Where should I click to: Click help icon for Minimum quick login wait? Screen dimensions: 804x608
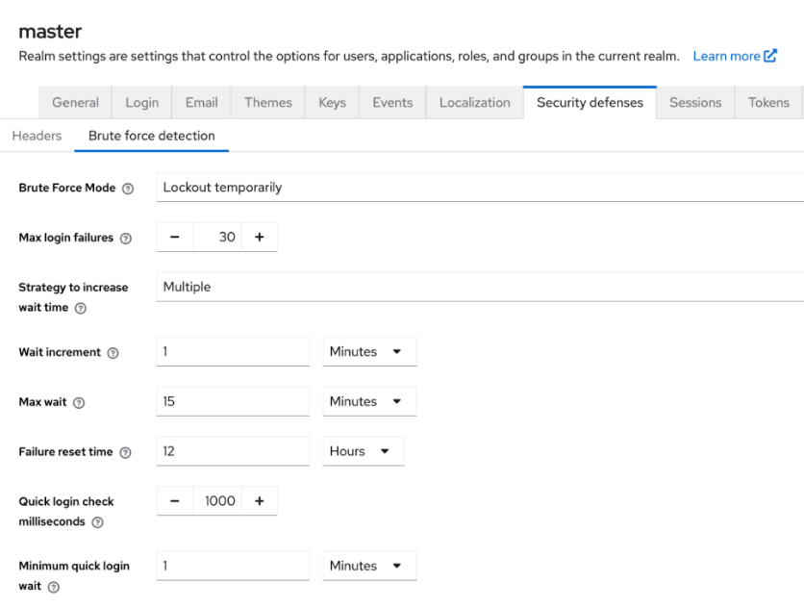pyautogui.click(x=53, y=587)
